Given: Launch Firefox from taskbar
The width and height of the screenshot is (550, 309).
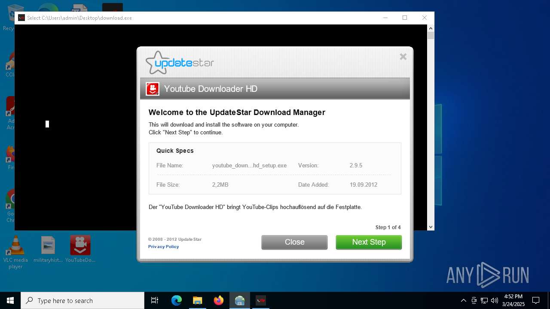Looking at the screenshot, I should point(219,300).
